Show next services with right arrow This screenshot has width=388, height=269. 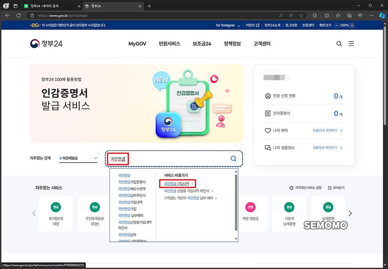tap(350, 213)
